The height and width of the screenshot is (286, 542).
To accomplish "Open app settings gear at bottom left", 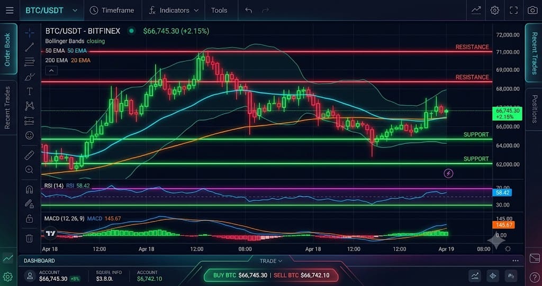I will tap(7, 276).
